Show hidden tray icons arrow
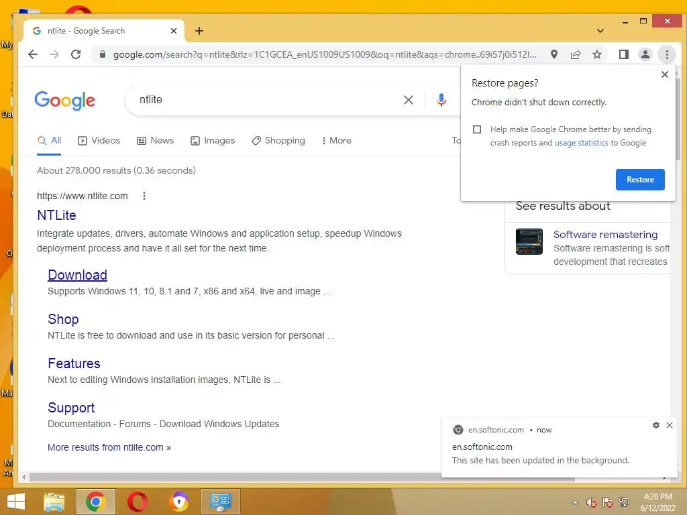Screen dimensions: 687x515 tap(575, 502)
